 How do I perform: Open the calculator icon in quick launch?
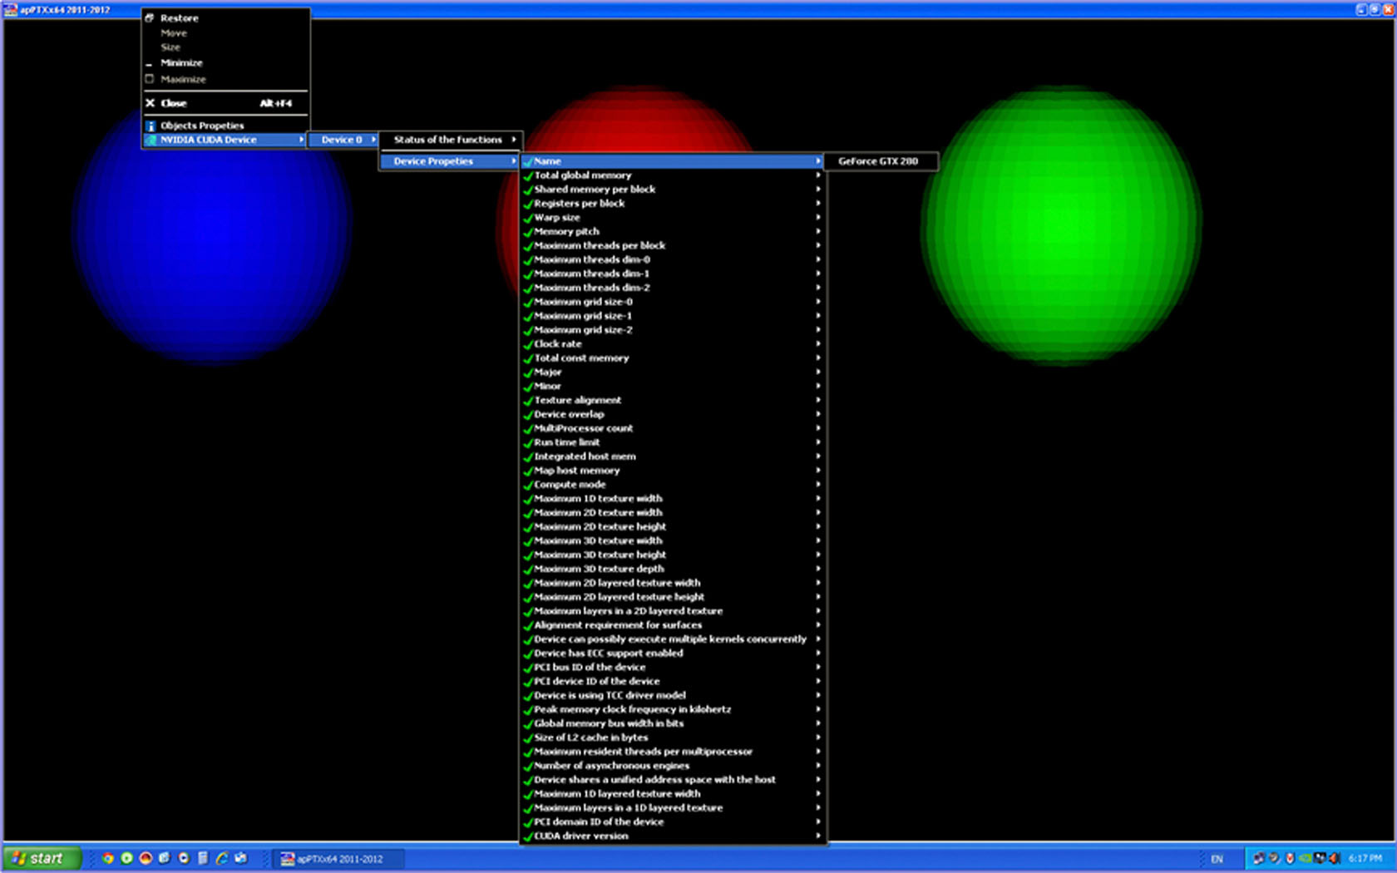coord(203,858)
